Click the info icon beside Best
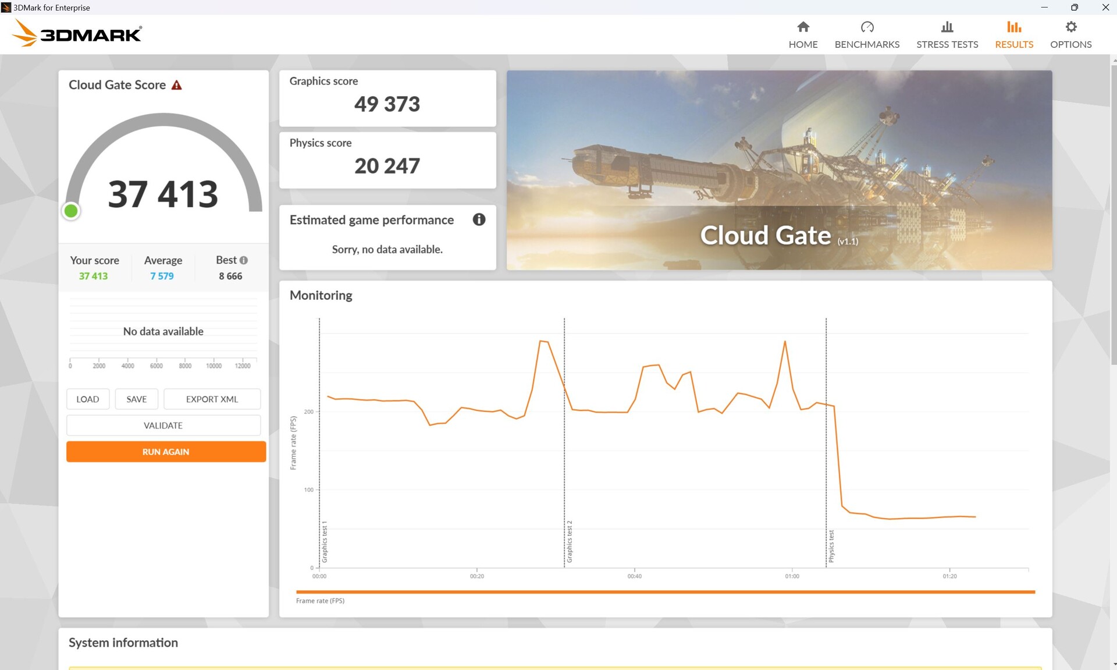This screenshot has width=1117, height=670. coord(244,260)
